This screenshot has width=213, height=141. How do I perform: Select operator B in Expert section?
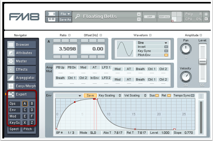click(32, 104)
